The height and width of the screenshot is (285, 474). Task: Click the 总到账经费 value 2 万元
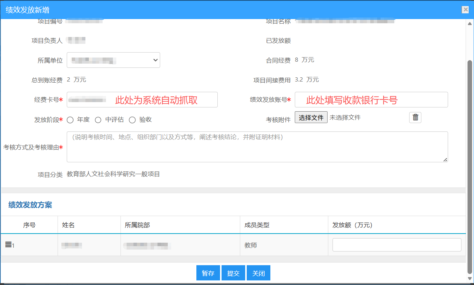click(76, 80)
